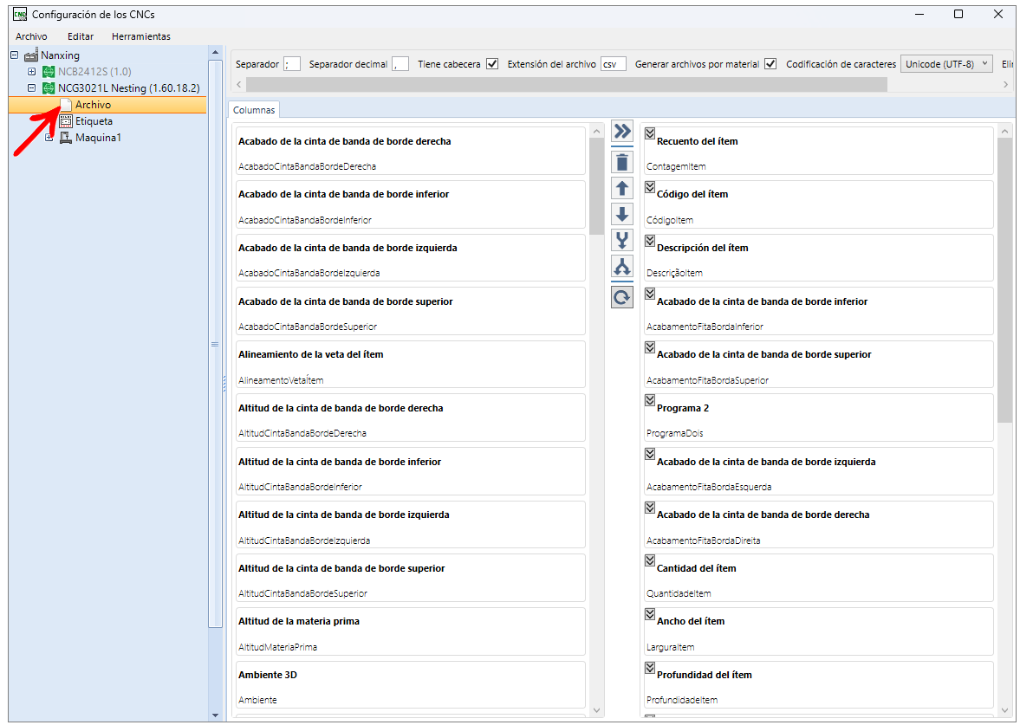Toggle checkbox beside AcabamentoFitaBordaSuperior column
This screenshot has width=1020, height=725.
[x=650, y=347]
